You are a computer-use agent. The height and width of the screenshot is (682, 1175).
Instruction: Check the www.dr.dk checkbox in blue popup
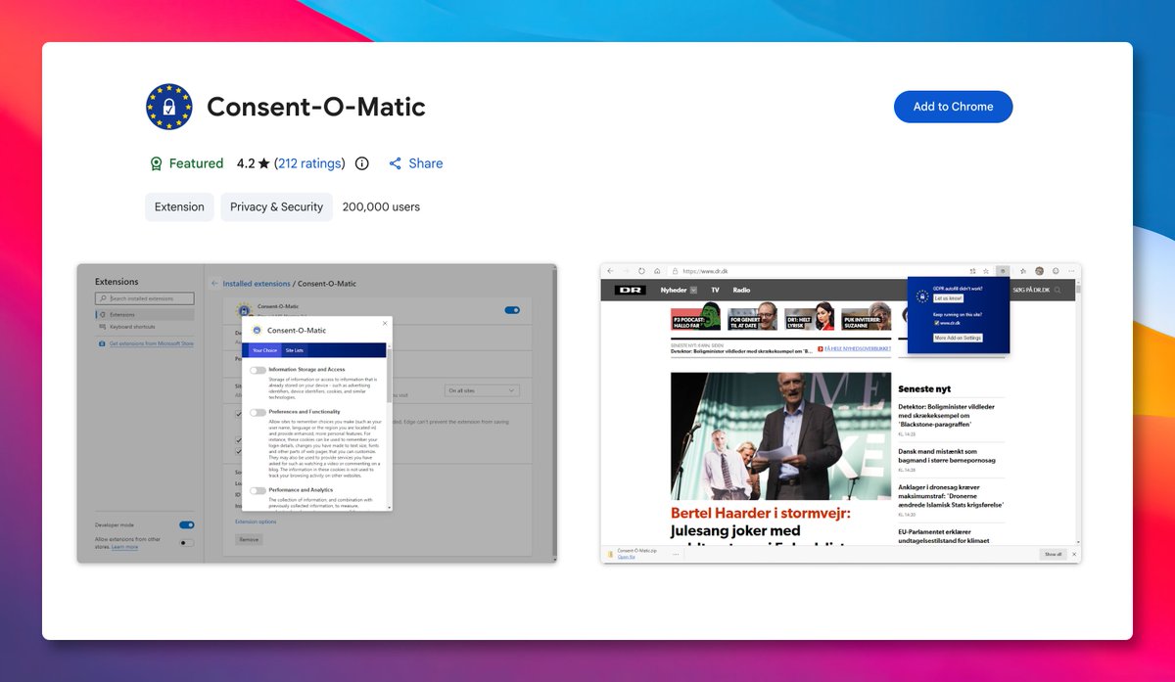tap(937, 322)
